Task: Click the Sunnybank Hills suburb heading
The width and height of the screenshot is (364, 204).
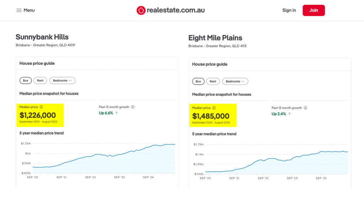Action: 42,37
